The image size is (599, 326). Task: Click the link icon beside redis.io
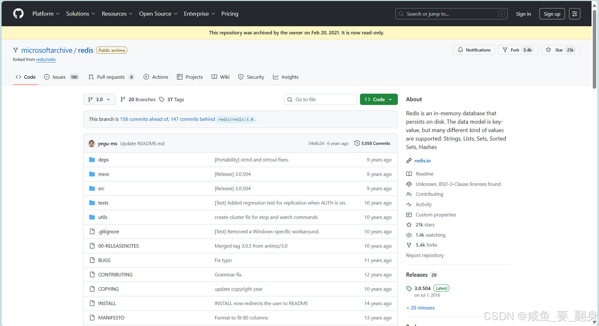click(409, 161)
